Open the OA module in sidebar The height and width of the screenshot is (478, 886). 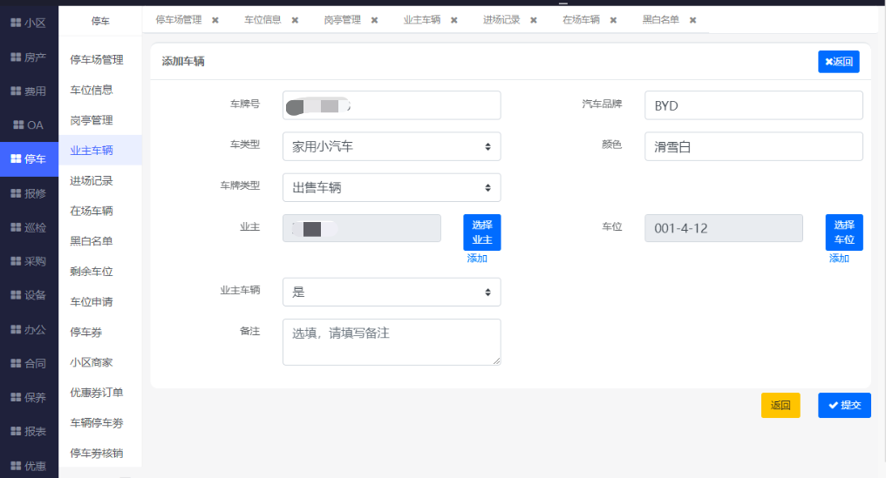coord(29,125)
